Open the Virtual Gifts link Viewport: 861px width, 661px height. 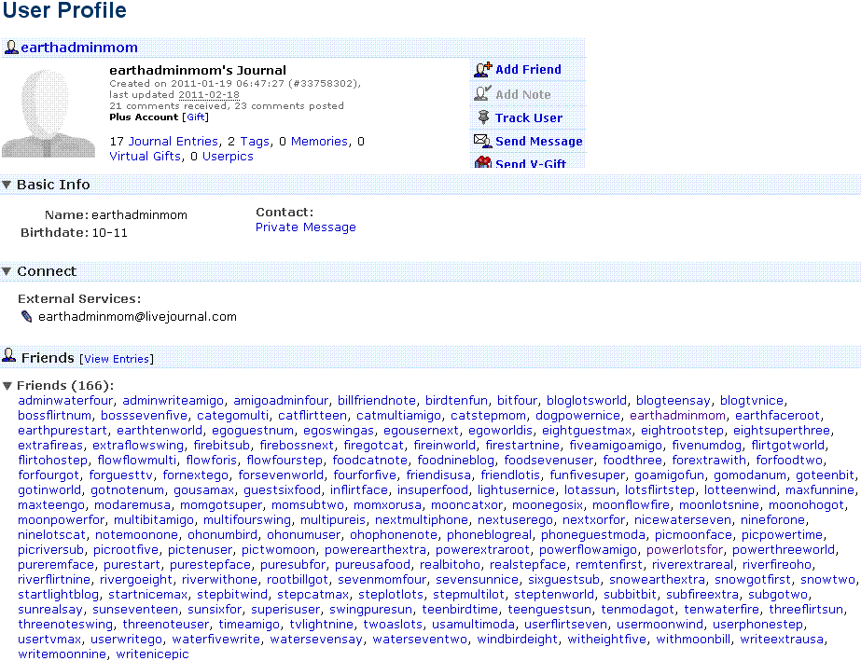click(x=144, y=157)
